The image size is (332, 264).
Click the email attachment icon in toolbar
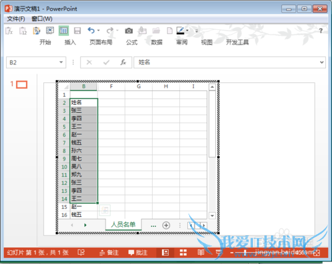143,31
